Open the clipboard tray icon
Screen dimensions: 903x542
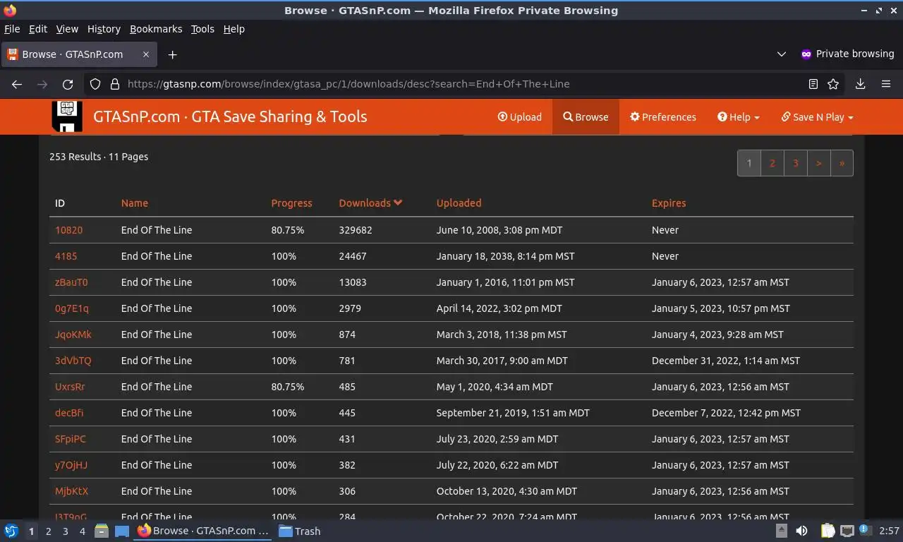click(x=828, y=531)
